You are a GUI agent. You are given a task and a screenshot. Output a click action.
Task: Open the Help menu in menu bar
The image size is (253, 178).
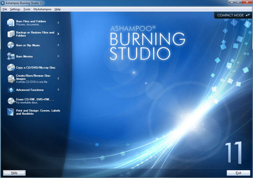click(57, 9)
